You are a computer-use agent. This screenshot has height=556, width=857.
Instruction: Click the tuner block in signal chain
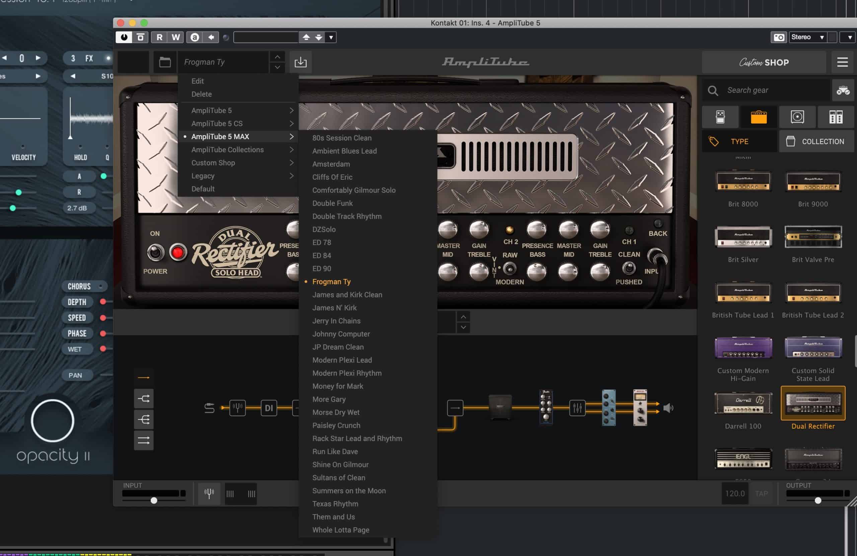pos(238,408)
